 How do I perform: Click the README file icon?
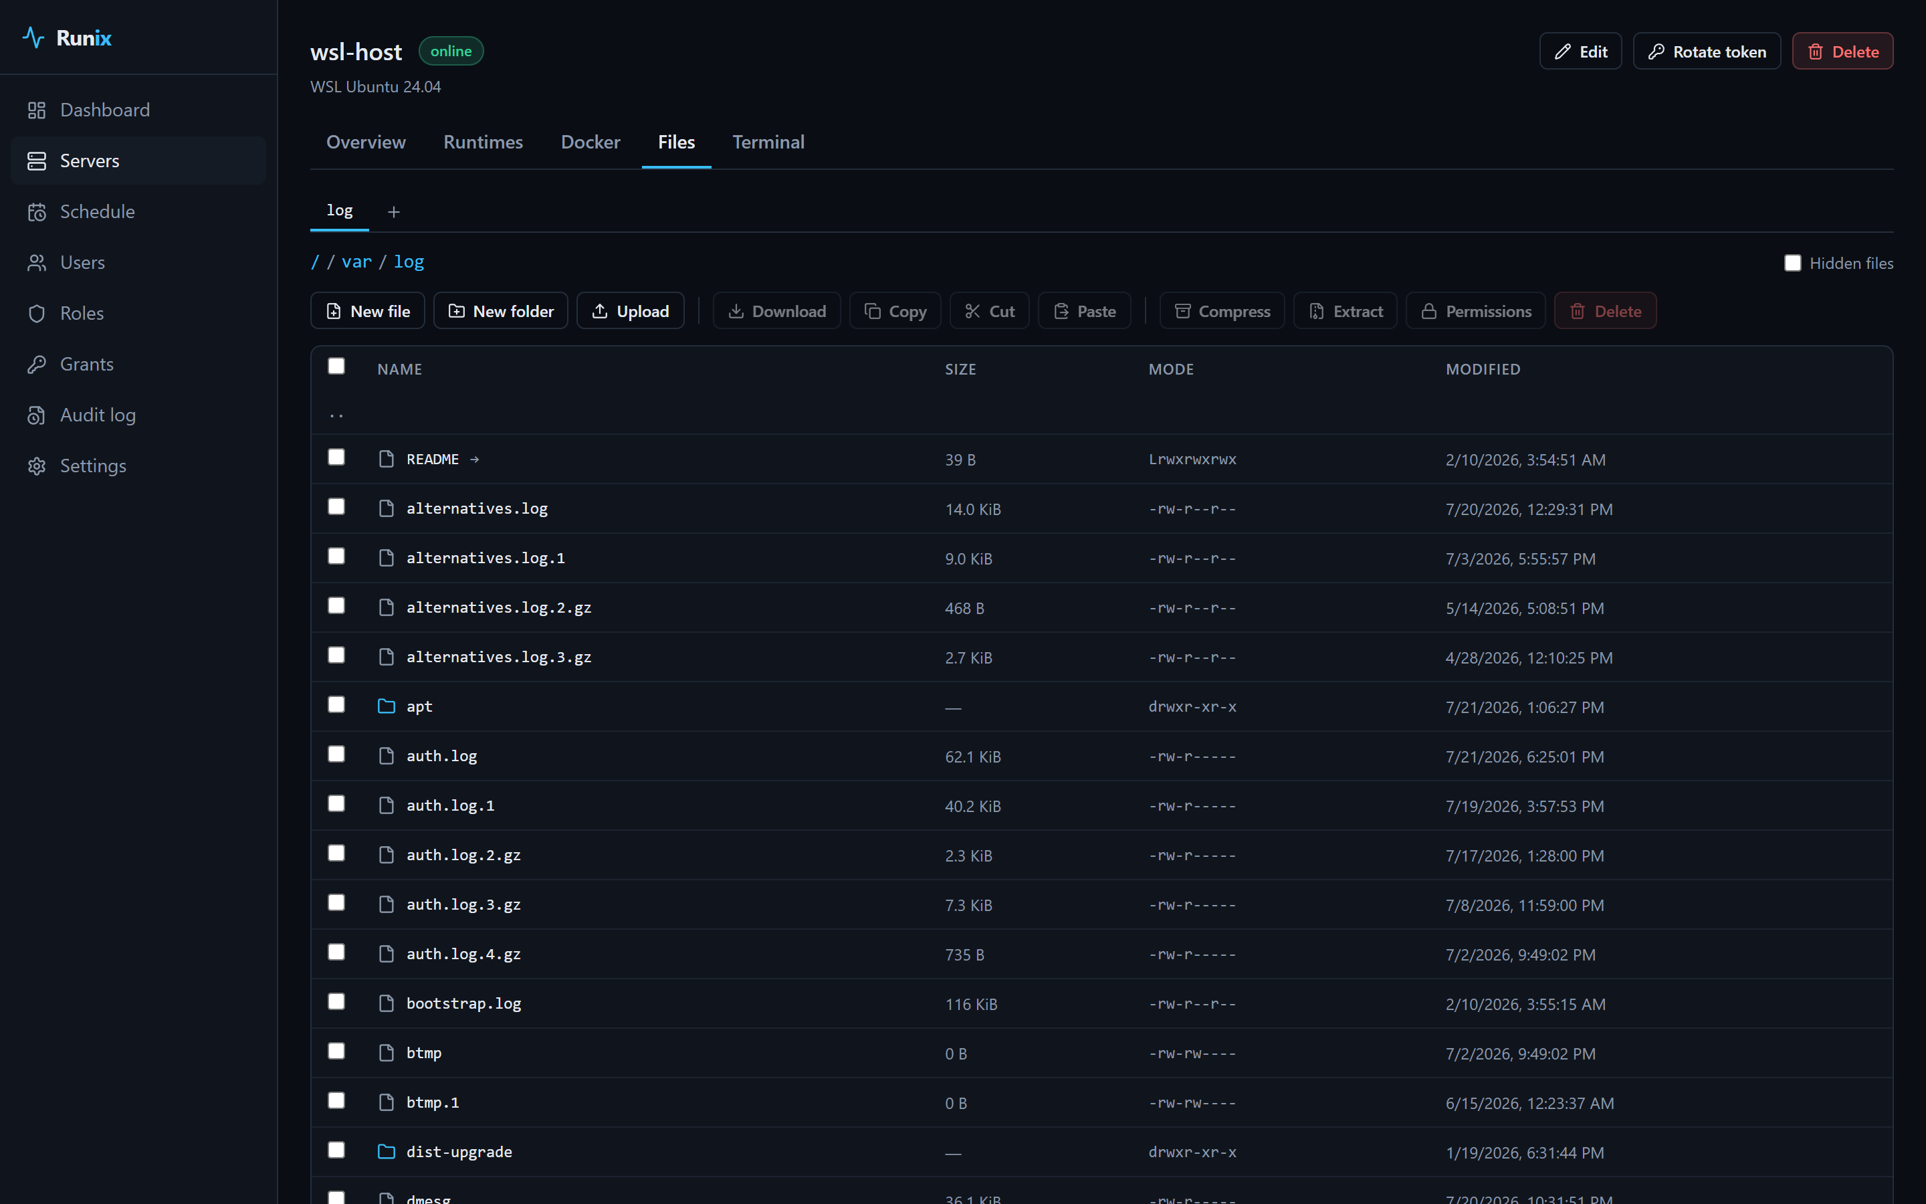coord(386,460)
